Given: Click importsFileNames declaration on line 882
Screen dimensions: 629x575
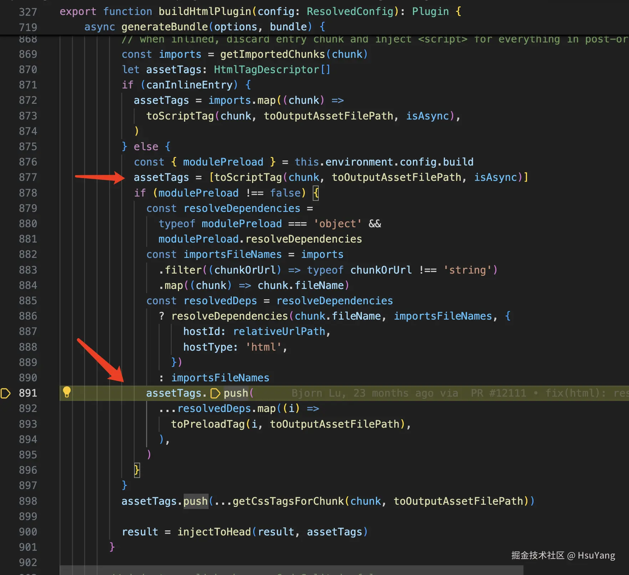Looking at the screenshot, I should click(232, 254).
